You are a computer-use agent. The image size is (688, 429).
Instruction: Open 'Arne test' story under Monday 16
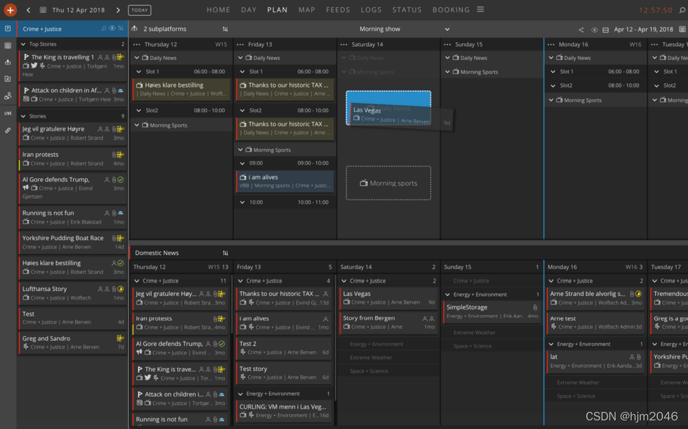(x=596, y=322)
